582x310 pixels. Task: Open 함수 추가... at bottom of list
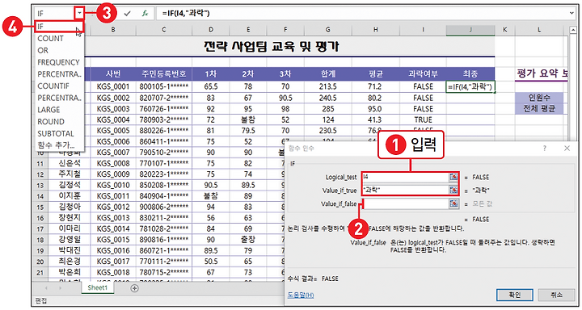pyautogui.click(x=59, y=145)
